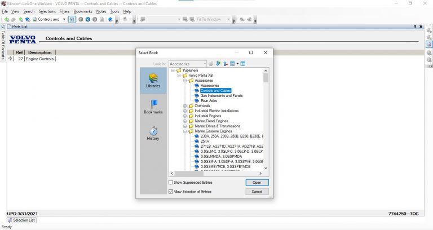Click the Table Of Contents side tab

tap(3, 46)
